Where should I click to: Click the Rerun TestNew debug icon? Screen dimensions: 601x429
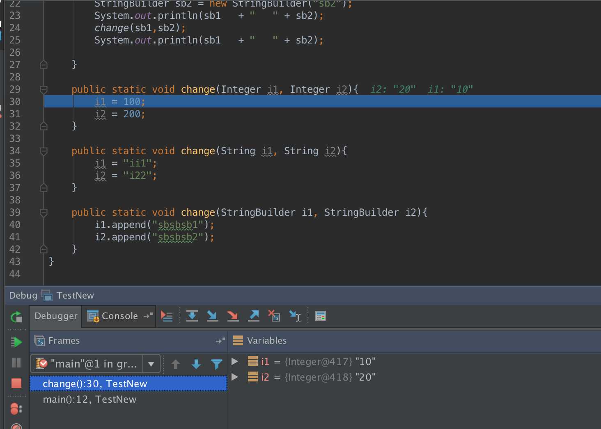pos(16,317)
